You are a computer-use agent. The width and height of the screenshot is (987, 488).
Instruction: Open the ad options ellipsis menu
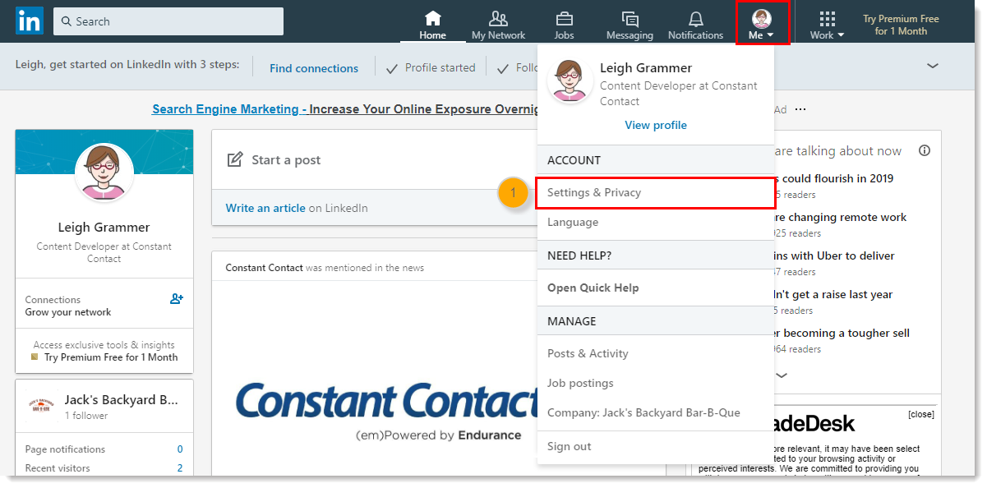[x=800, y=109]
